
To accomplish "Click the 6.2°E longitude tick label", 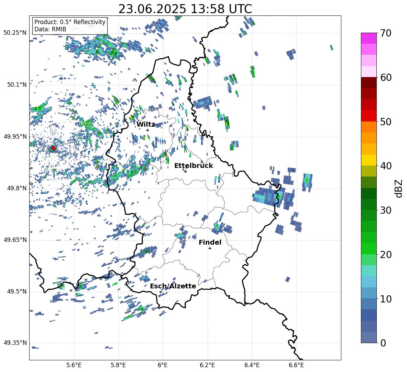I will [207, 365].
